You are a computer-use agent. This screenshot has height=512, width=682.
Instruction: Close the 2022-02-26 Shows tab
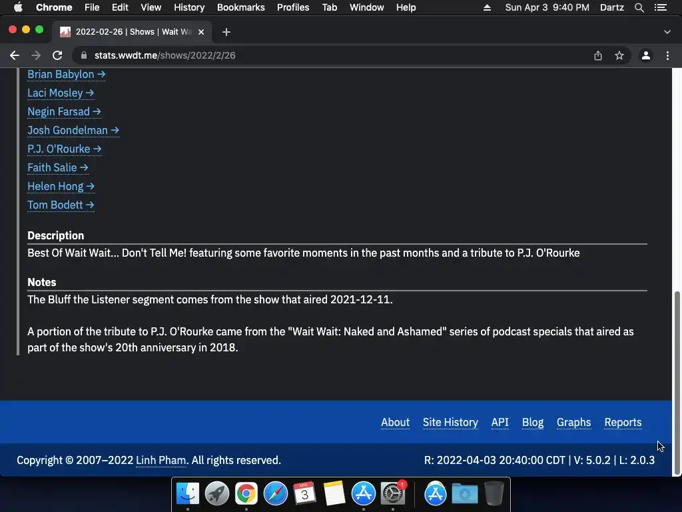point(201,32)
